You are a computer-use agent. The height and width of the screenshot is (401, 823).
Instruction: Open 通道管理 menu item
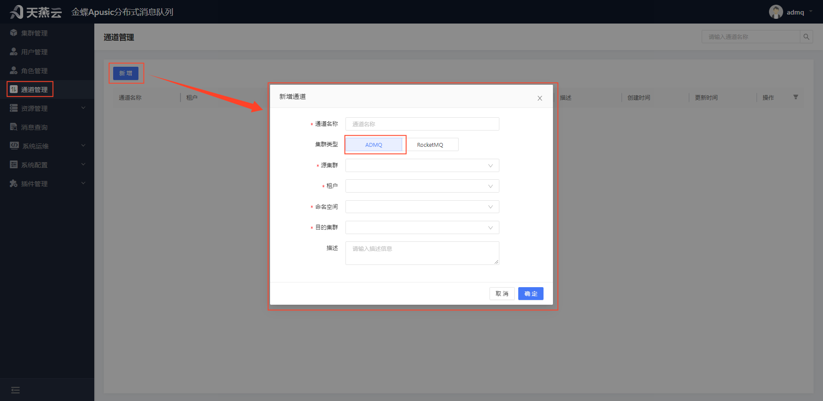coord(47,89)
